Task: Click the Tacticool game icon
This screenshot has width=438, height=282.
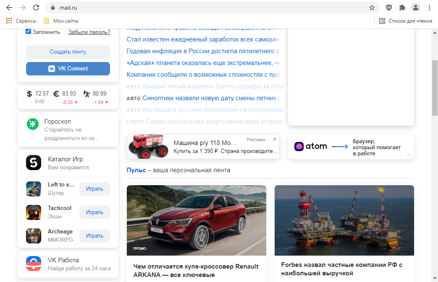Action: pos(34,212)
